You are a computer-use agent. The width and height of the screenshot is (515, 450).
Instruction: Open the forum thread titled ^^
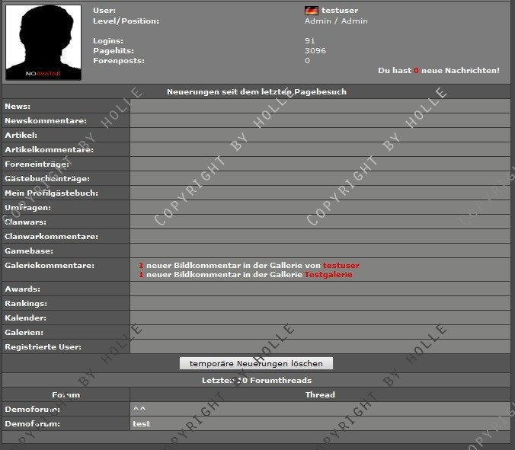coord(139,409)
